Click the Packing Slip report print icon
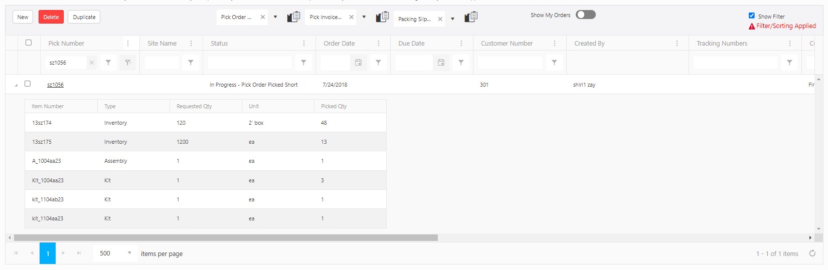 click(x=470, y=18)
